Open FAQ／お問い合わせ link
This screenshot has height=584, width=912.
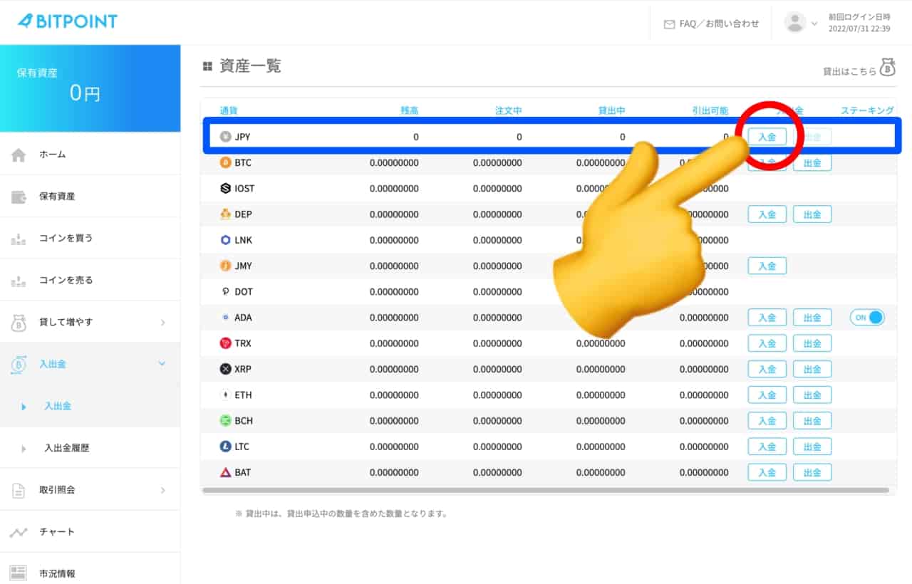pyautogui.click(x=711, y=24)
